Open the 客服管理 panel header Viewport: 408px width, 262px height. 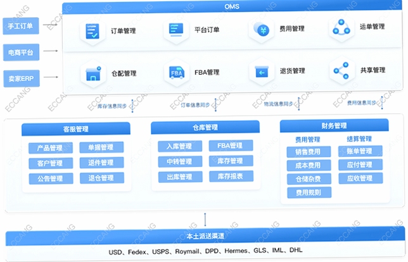point(76,129)
